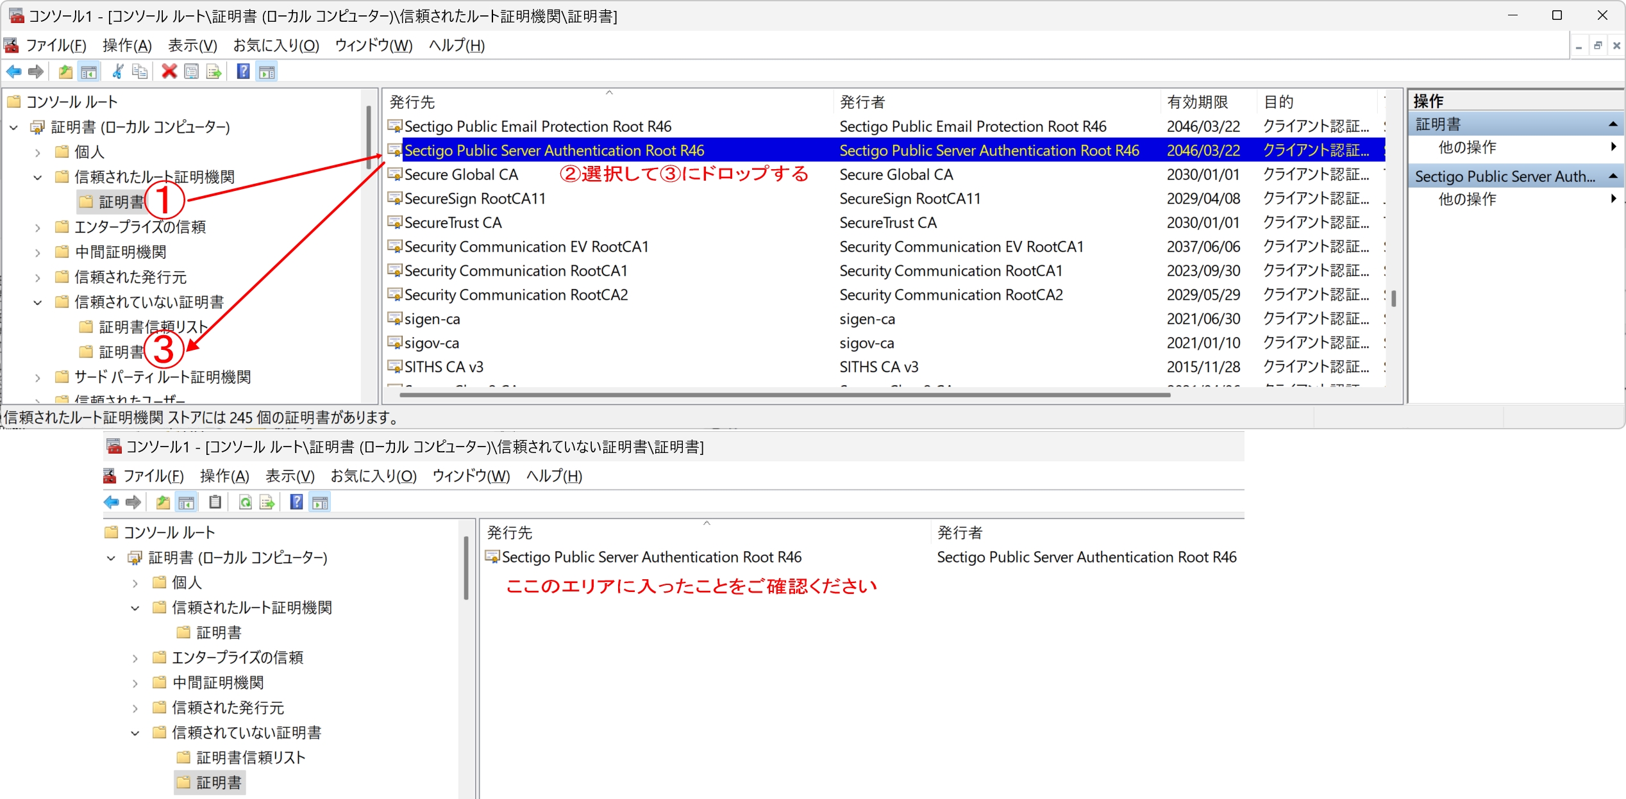Click the red Delete X icon

169,72
